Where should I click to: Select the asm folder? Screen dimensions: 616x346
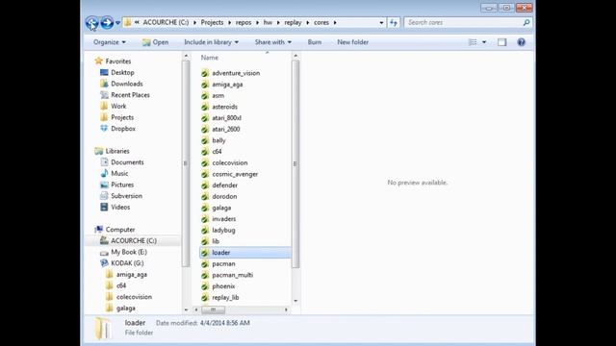(x=218, y=95)
